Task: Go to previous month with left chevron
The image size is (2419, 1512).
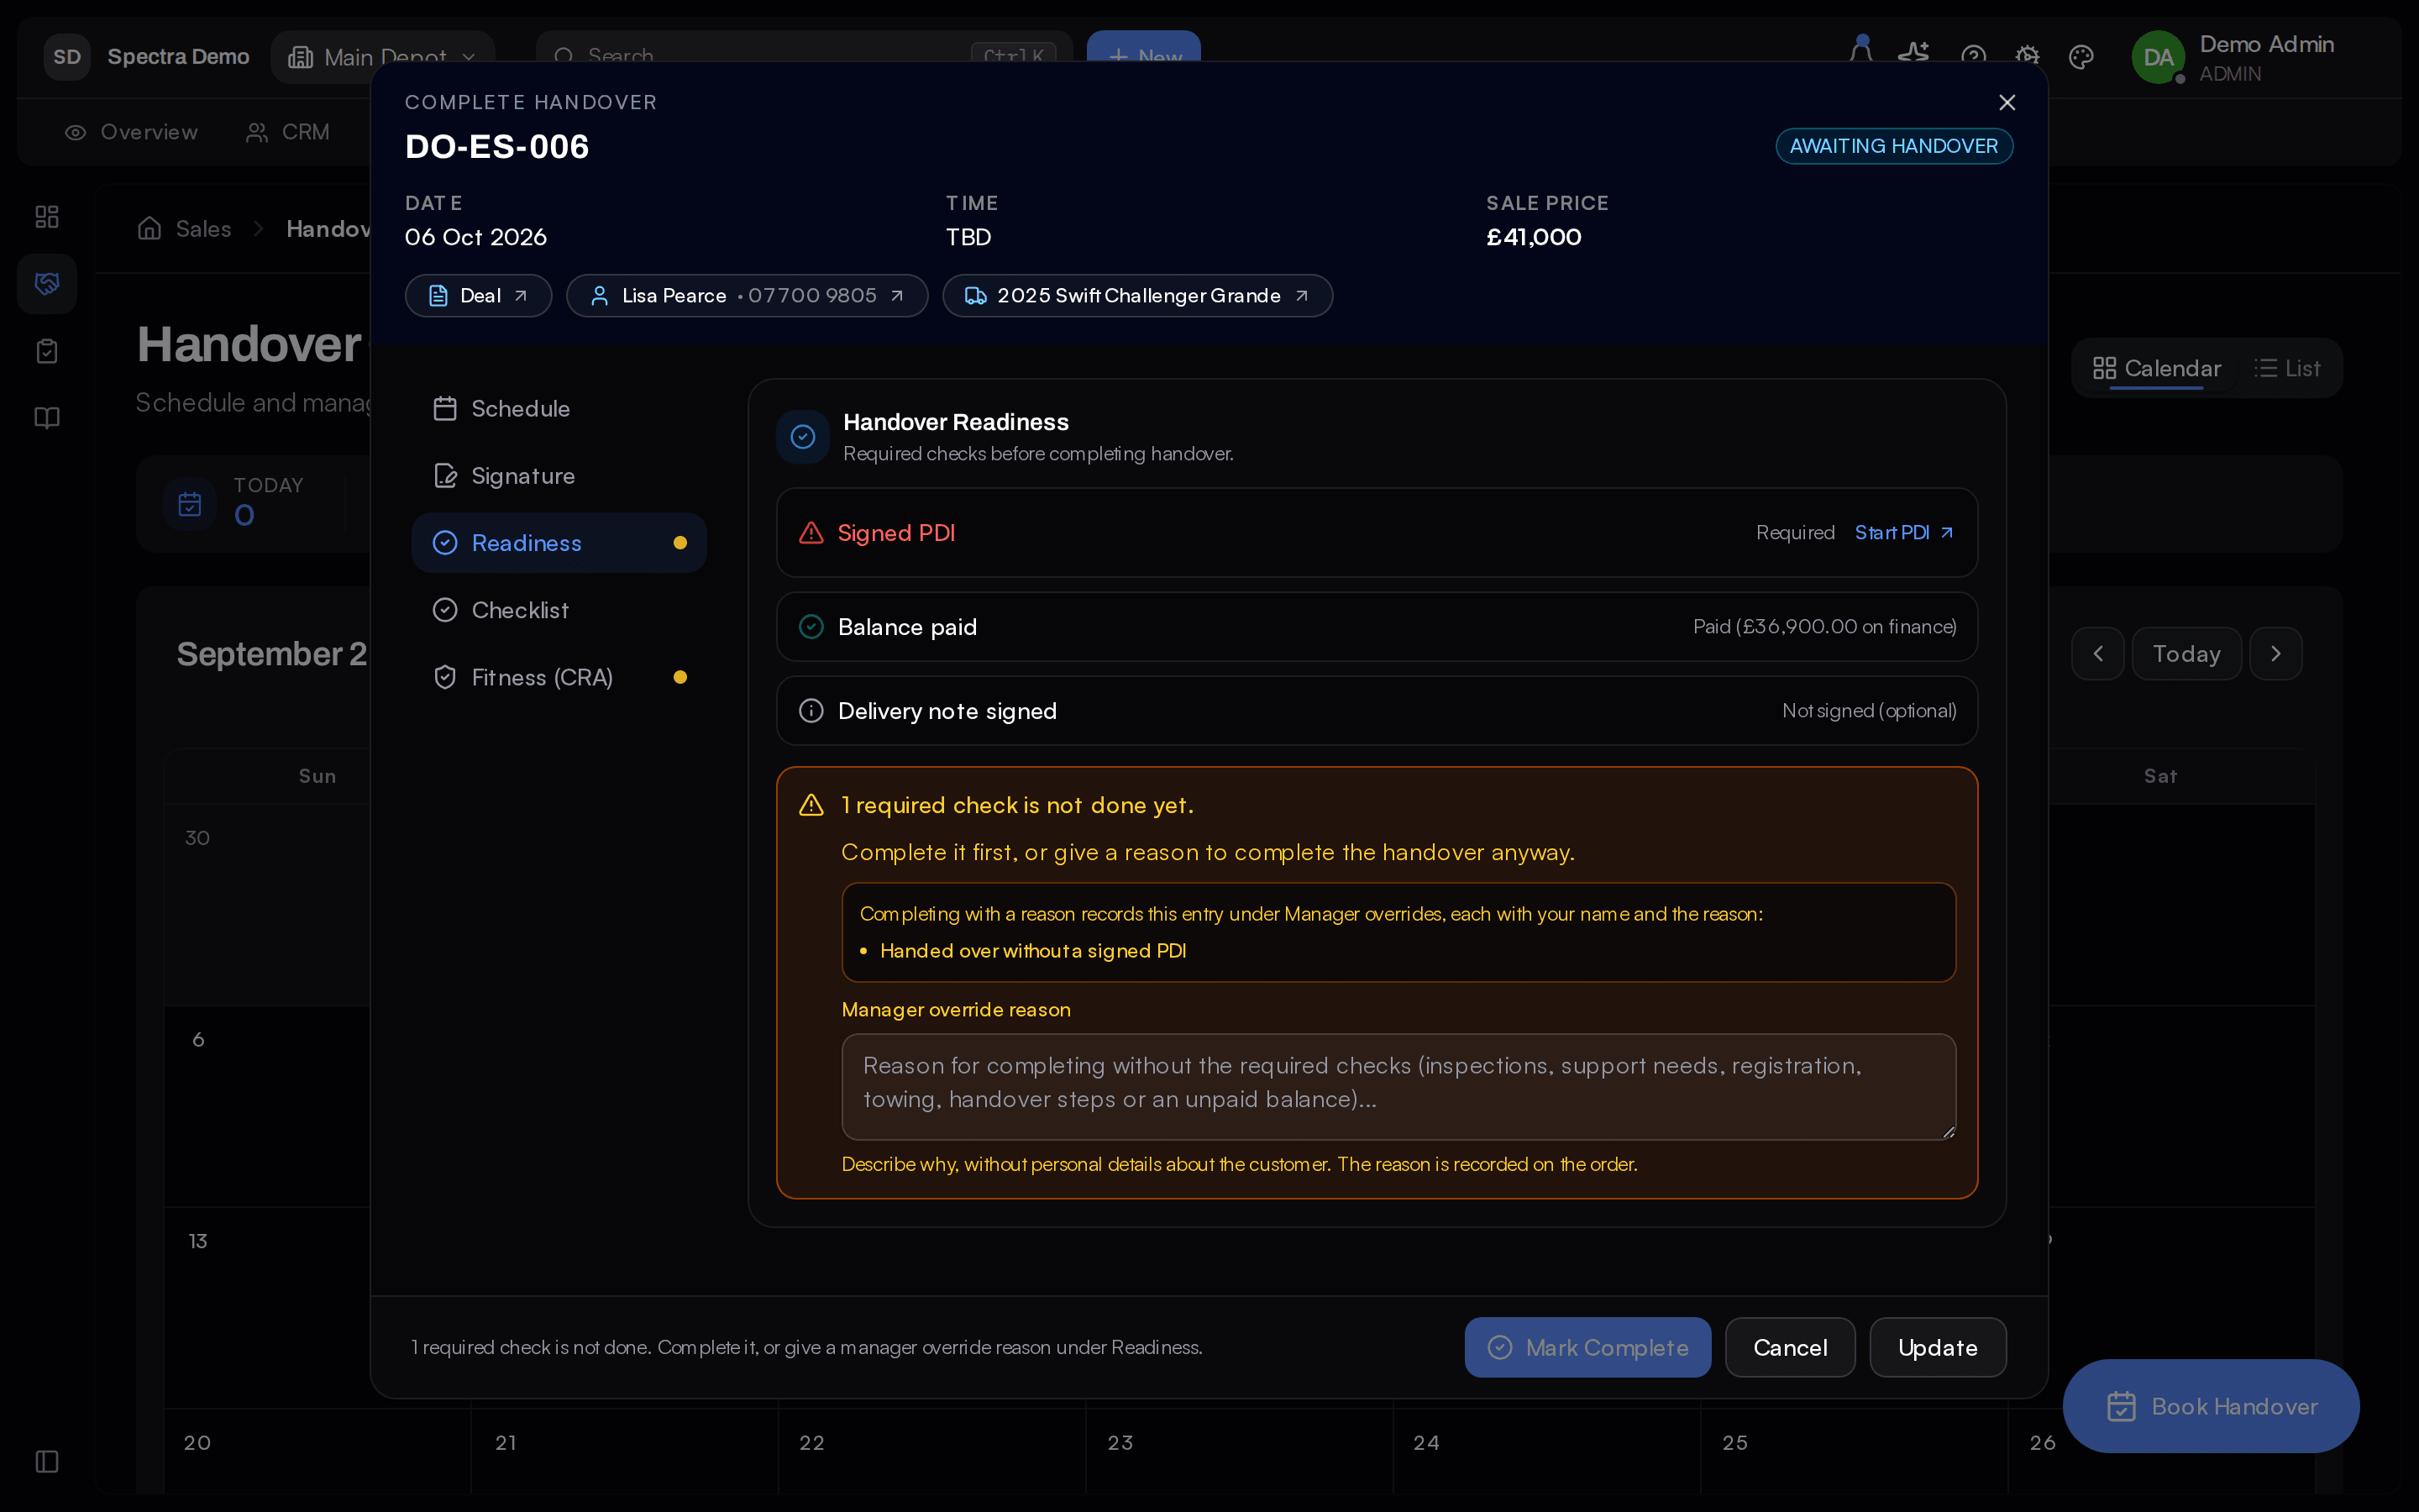Action: pos(2097,654)
